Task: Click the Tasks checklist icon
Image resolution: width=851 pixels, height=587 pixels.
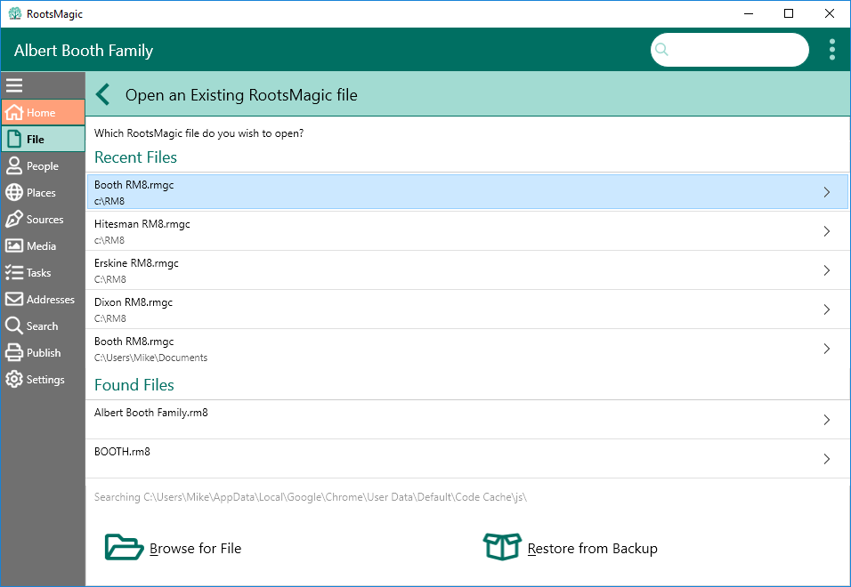Action: 14,272
